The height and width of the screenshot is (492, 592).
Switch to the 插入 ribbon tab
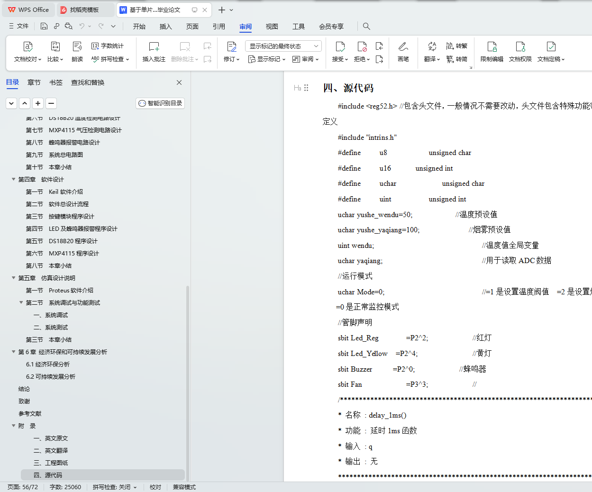pos(166,27)
